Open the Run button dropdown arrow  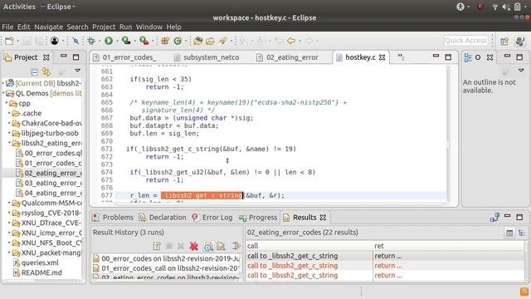coord(117,42)
